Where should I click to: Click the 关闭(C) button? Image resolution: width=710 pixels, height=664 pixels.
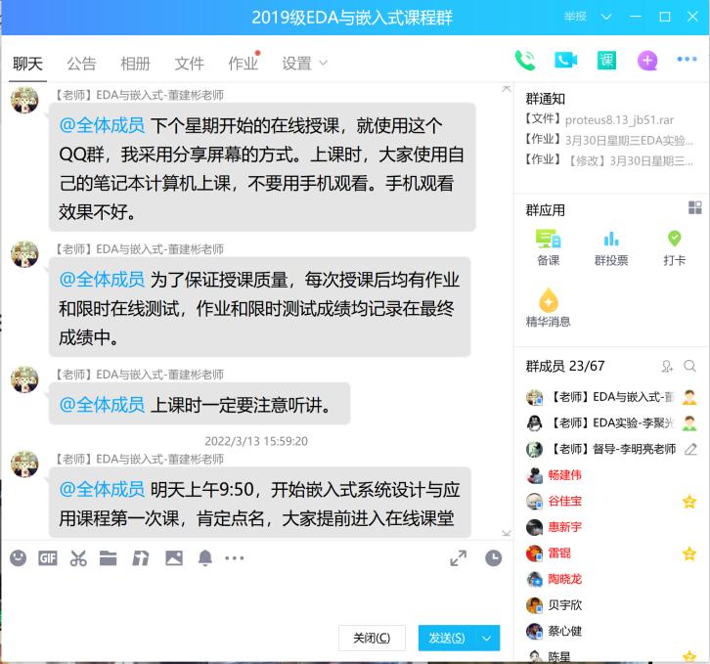pos(371,638)
